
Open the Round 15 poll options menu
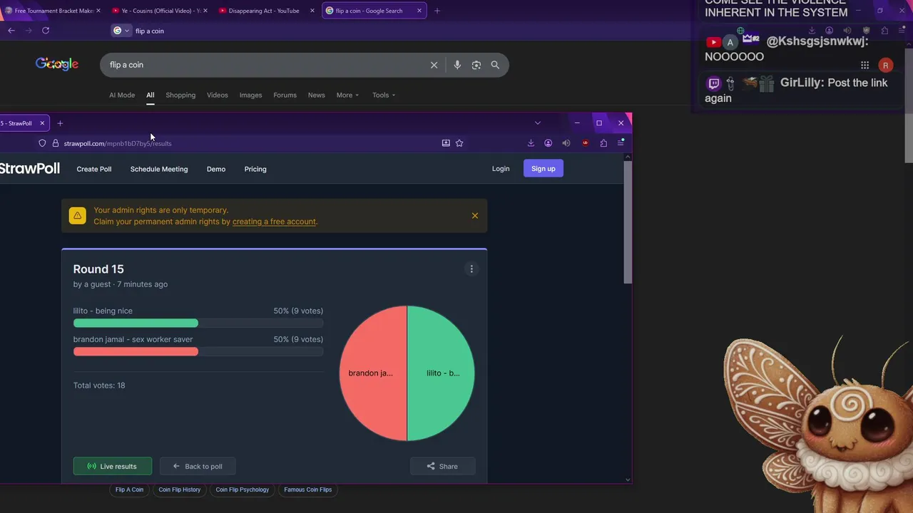tap(471, 269)
